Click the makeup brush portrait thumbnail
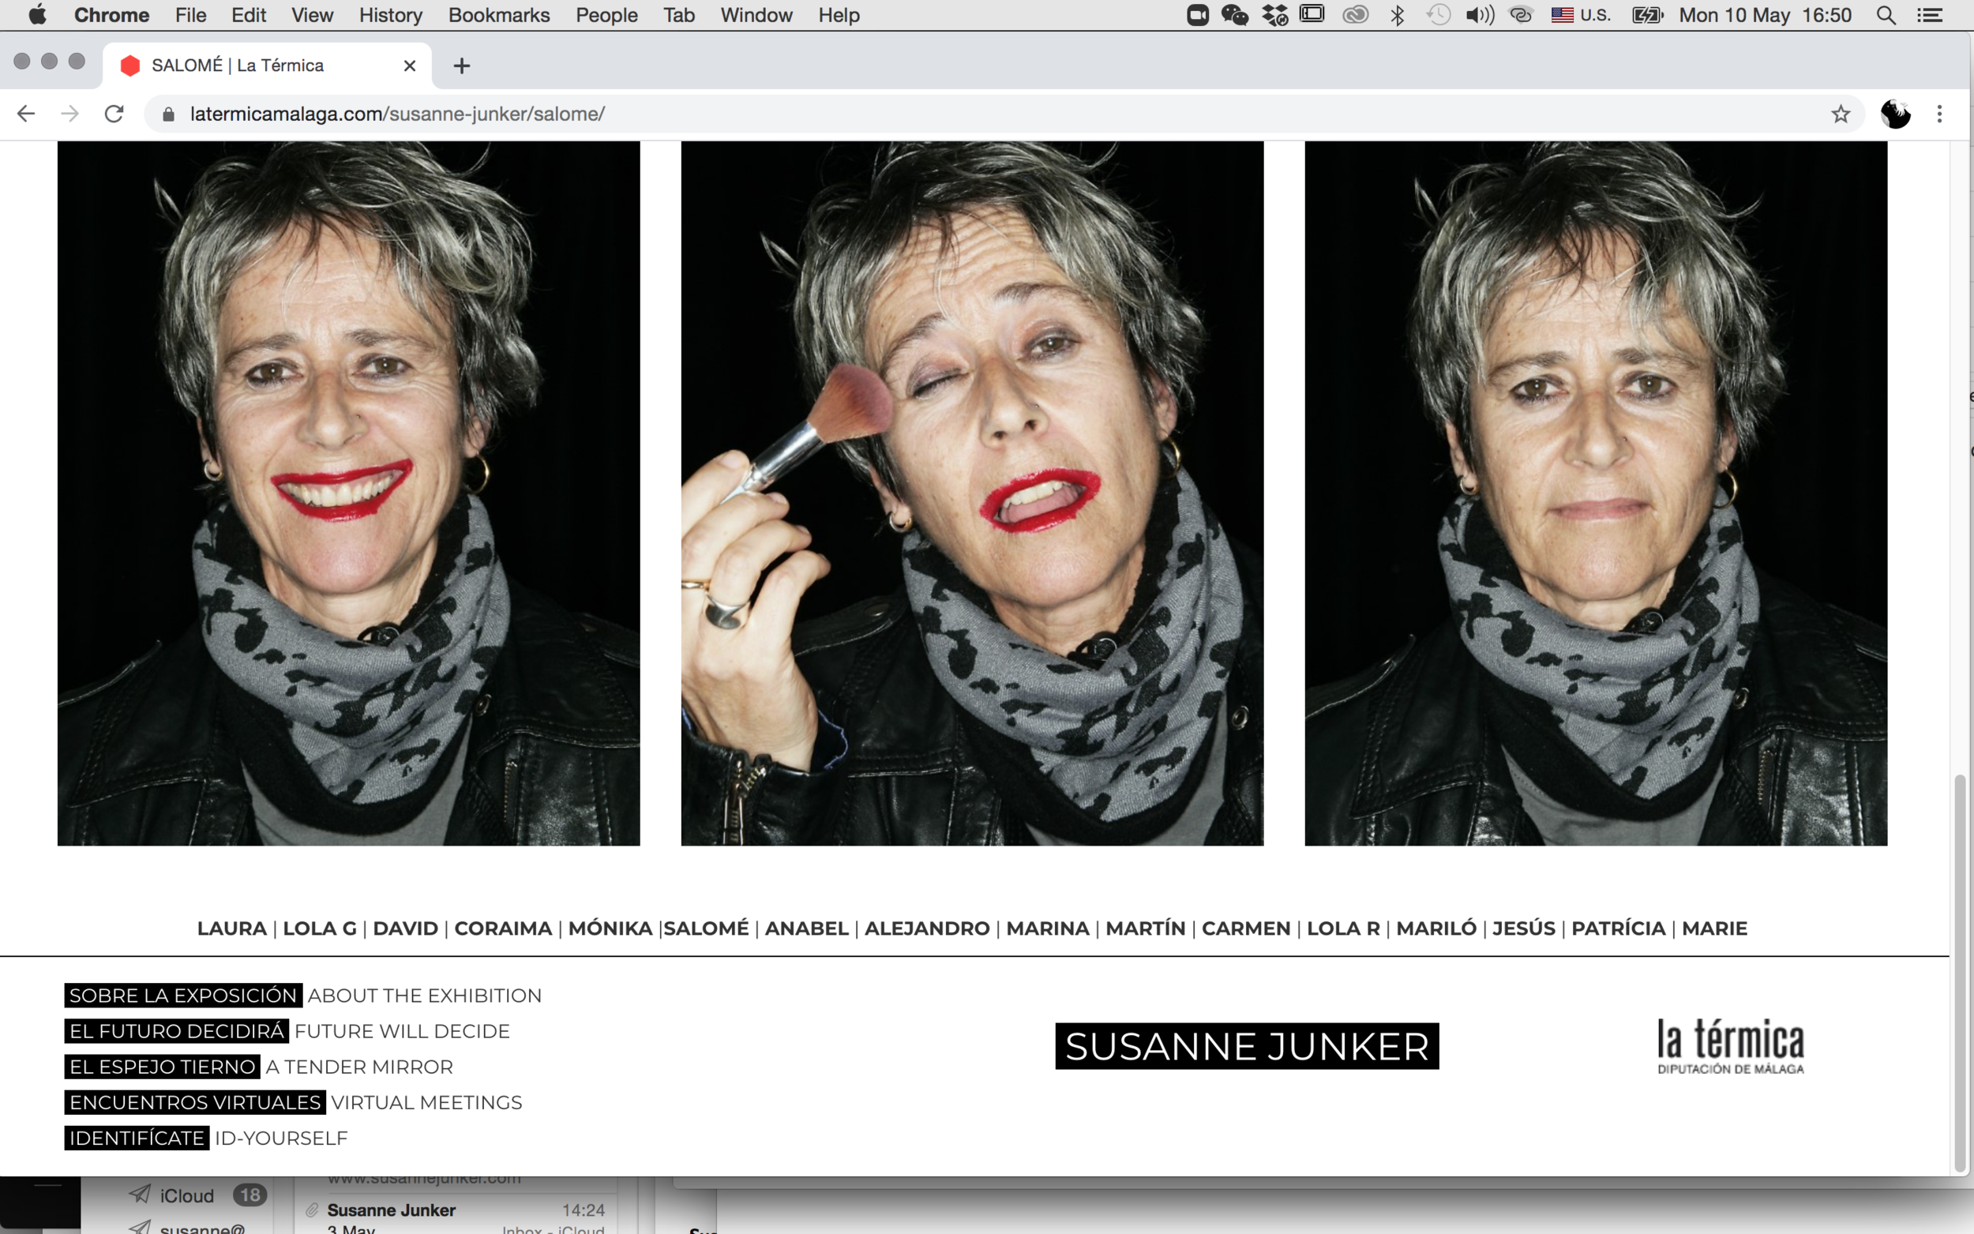The width and height of the screenshot is (1974, 1234). click(972, 493)
